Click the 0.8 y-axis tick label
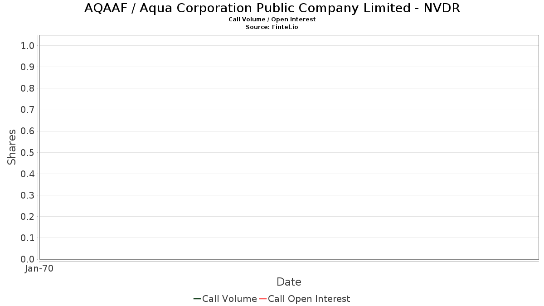This screenshot has width=544, height=306. coord(28,88)
